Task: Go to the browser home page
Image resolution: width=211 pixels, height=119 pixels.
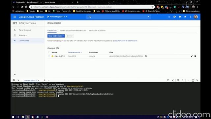Action: tap(26, 7)
